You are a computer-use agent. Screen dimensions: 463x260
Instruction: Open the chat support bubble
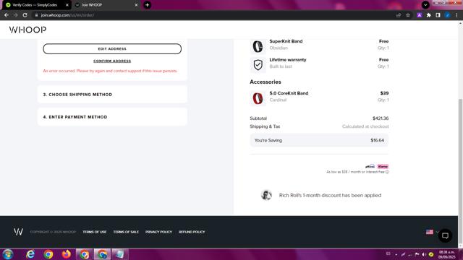click(445, 235)
